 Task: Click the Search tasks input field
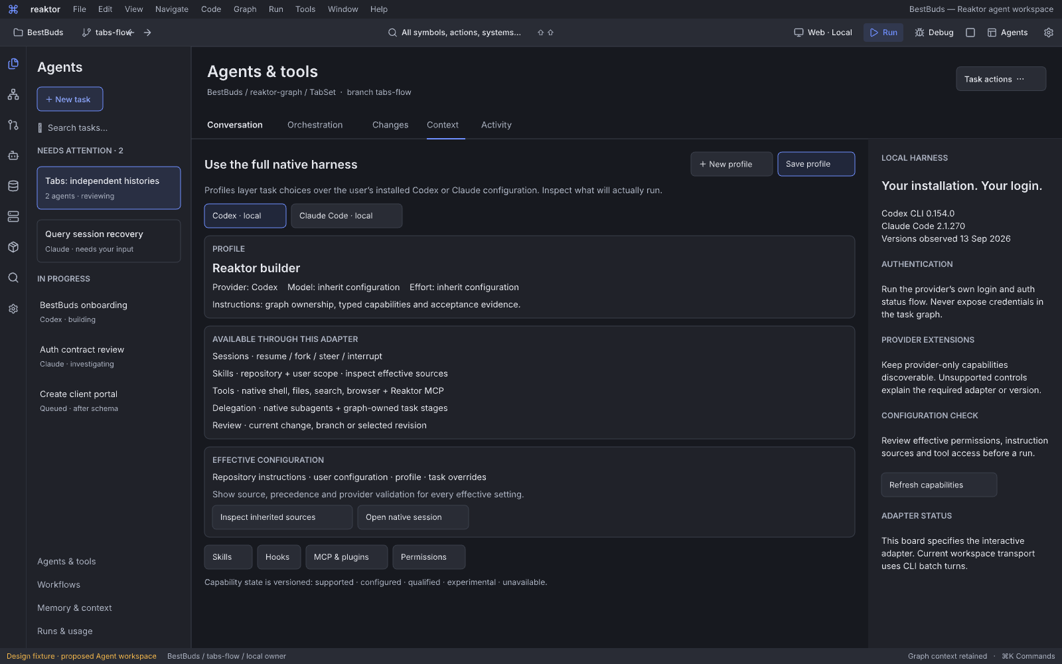(109, 127)
